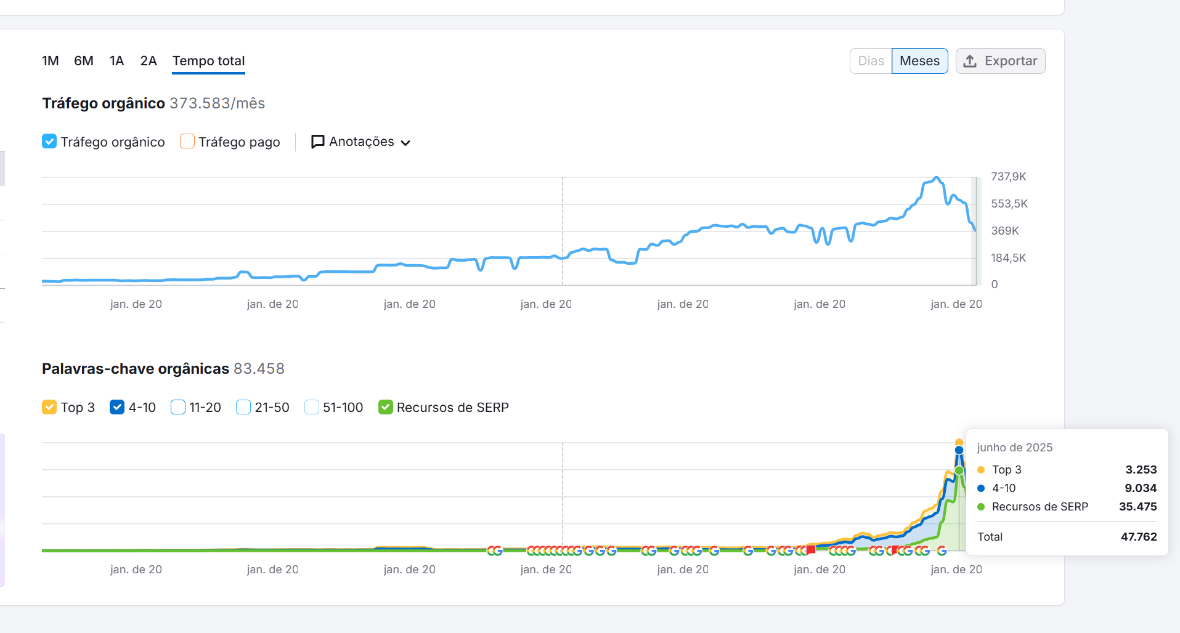Click the first Google update marker on timeline

[492, 550]
